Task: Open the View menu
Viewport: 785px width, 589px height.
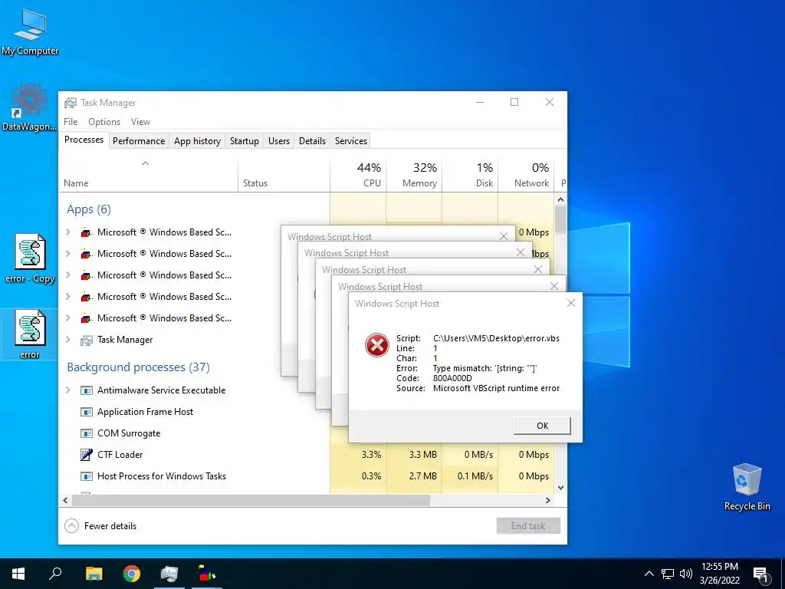Action: [x=141, y=122]
